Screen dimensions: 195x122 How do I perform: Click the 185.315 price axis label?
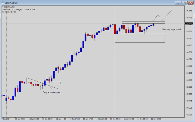(x=189, y=38)
